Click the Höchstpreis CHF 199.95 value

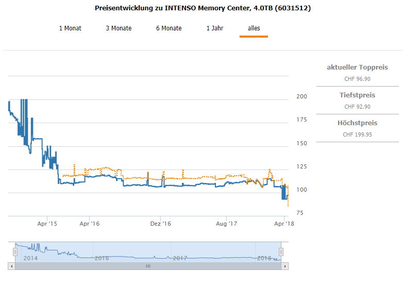coord(357,134)
